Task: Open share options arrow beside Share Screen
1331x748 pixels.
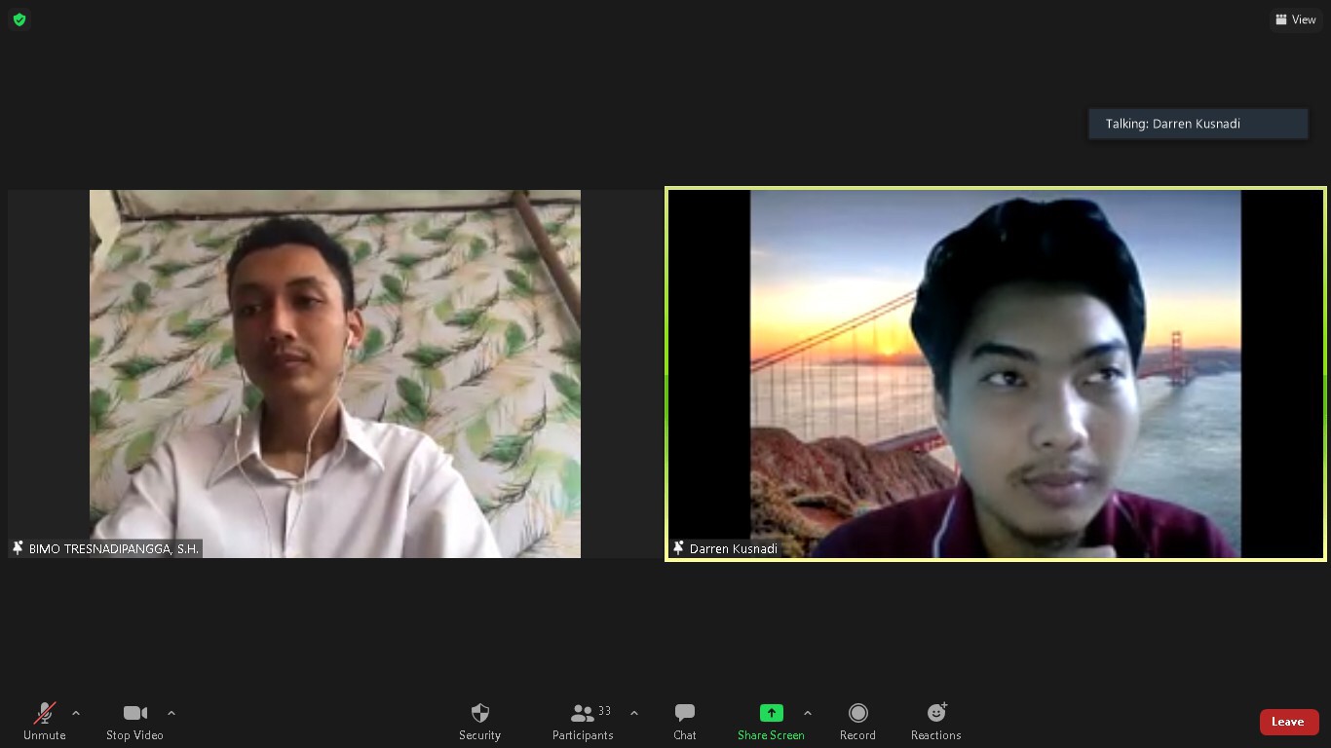Action: coord(807,713)
